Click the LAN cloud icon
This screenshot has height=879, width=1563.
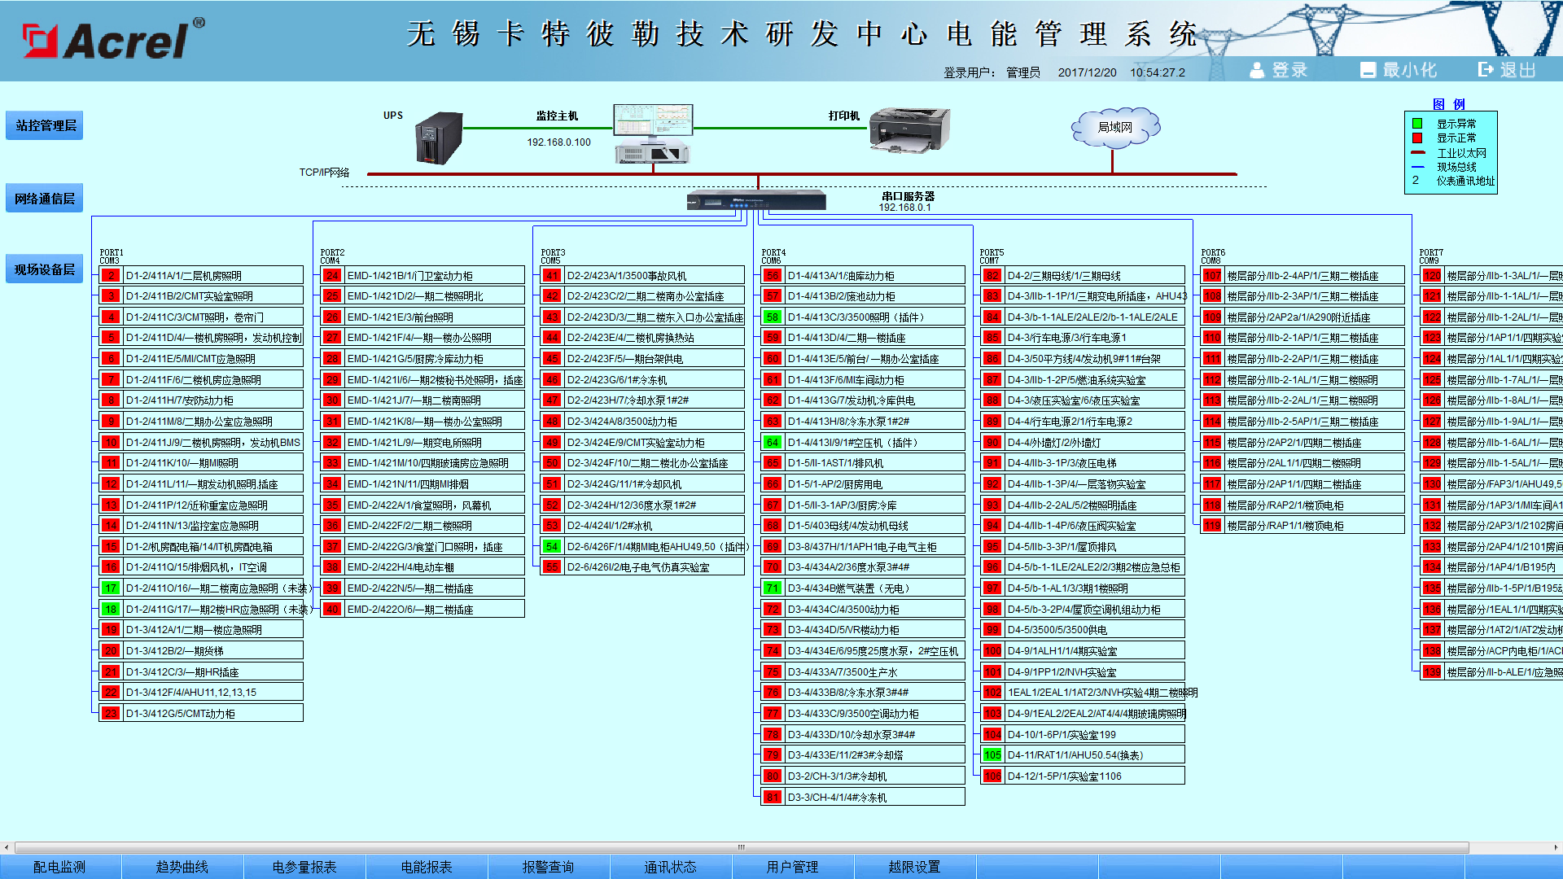[1115, 127]
